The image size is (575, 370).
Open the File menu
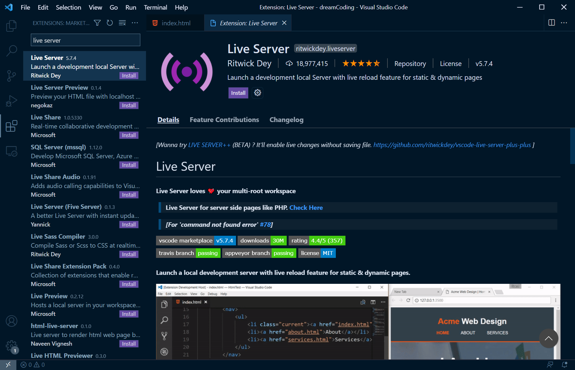point(25,7)
